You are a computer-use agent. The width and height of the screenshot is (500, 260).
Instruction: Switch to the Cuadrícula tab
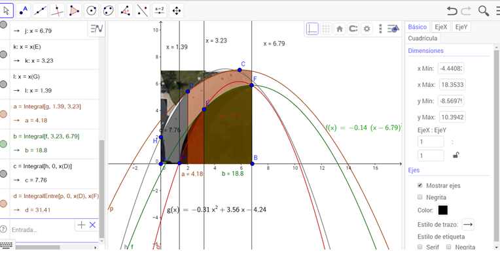423,38
